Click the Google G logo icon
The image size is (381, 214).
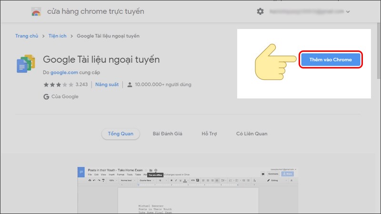[x=46, y=97]
